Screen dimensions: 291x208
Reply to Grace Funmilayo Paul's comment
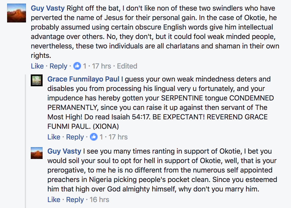(x=75, y=137)
